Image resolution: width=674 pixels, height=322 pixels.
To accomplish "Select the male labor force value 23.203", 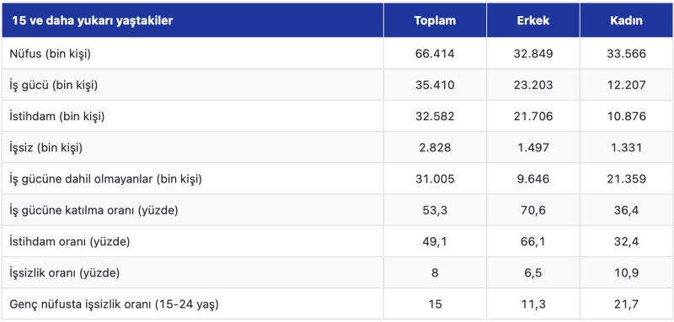I will click(533, 85).
